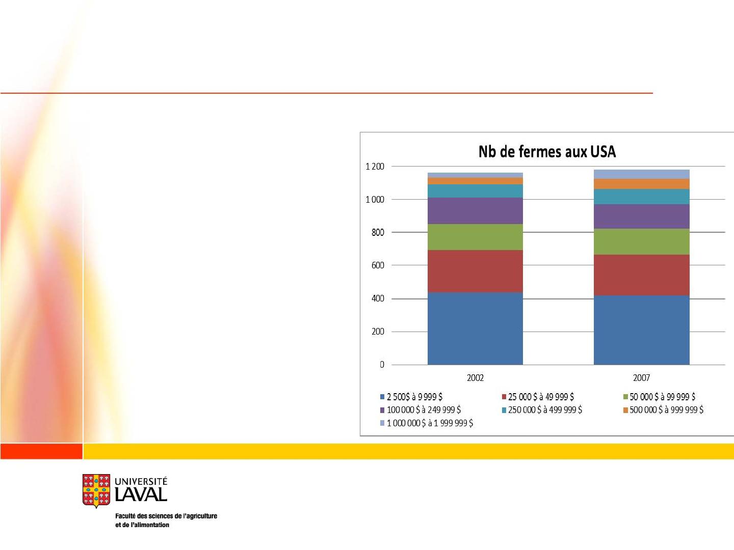Image resolution: width=734 pixels, height=550 pixels.
Task: Choose the orange 500 000 $ à 999 999 $ legend marker
Action: [625, 410]
